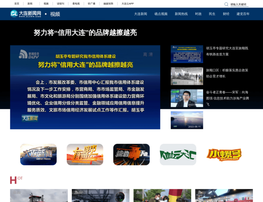Image resolution: width=263 pixels, height=202 pixels.
Task: Select 建党百年 in navigation bar
Action: [x=243, y=14]
